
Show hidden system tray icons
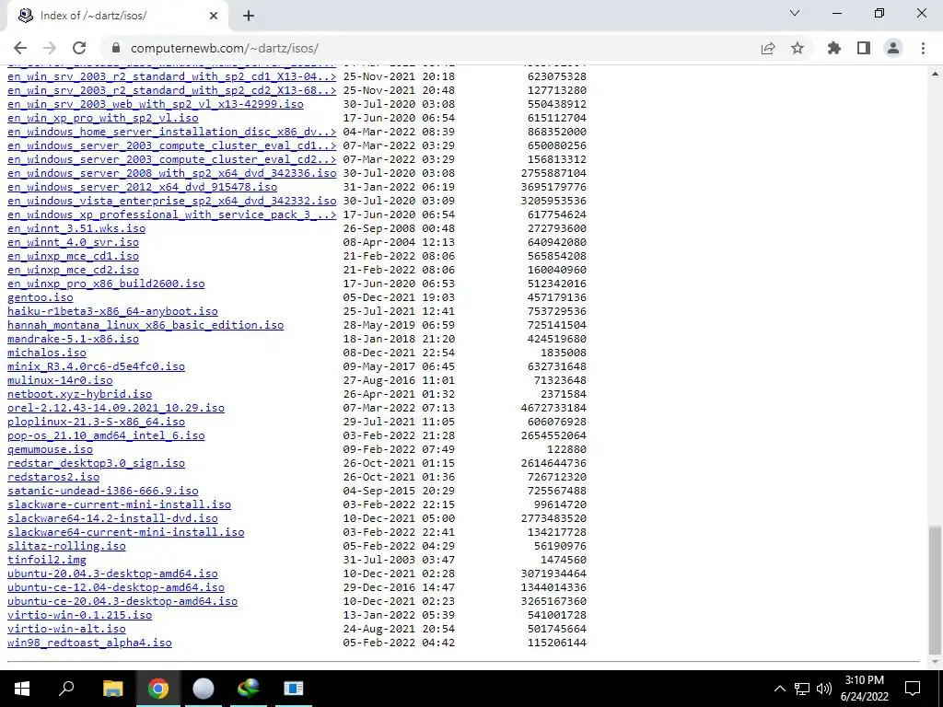[x=779, y=689]
